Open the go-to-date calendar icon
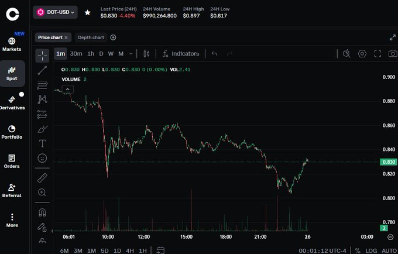The image size is (398, 254). [x=160, y=250]
